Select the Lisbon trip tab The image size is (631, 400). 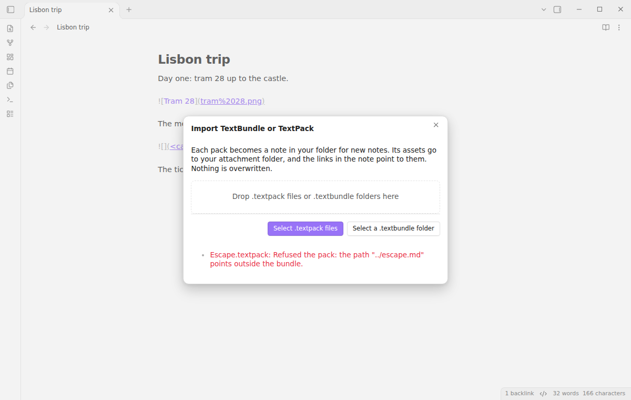[x=72, y=10]
